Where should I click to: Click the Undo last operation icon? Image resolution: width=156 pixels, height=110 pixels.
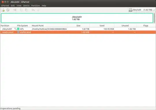click(x=33, y=10)
